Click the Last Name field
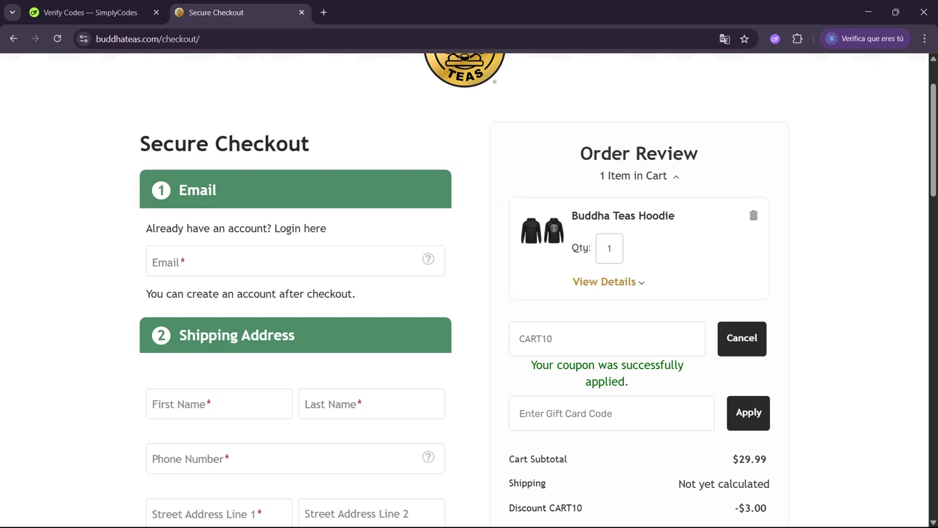 [371, 404]
